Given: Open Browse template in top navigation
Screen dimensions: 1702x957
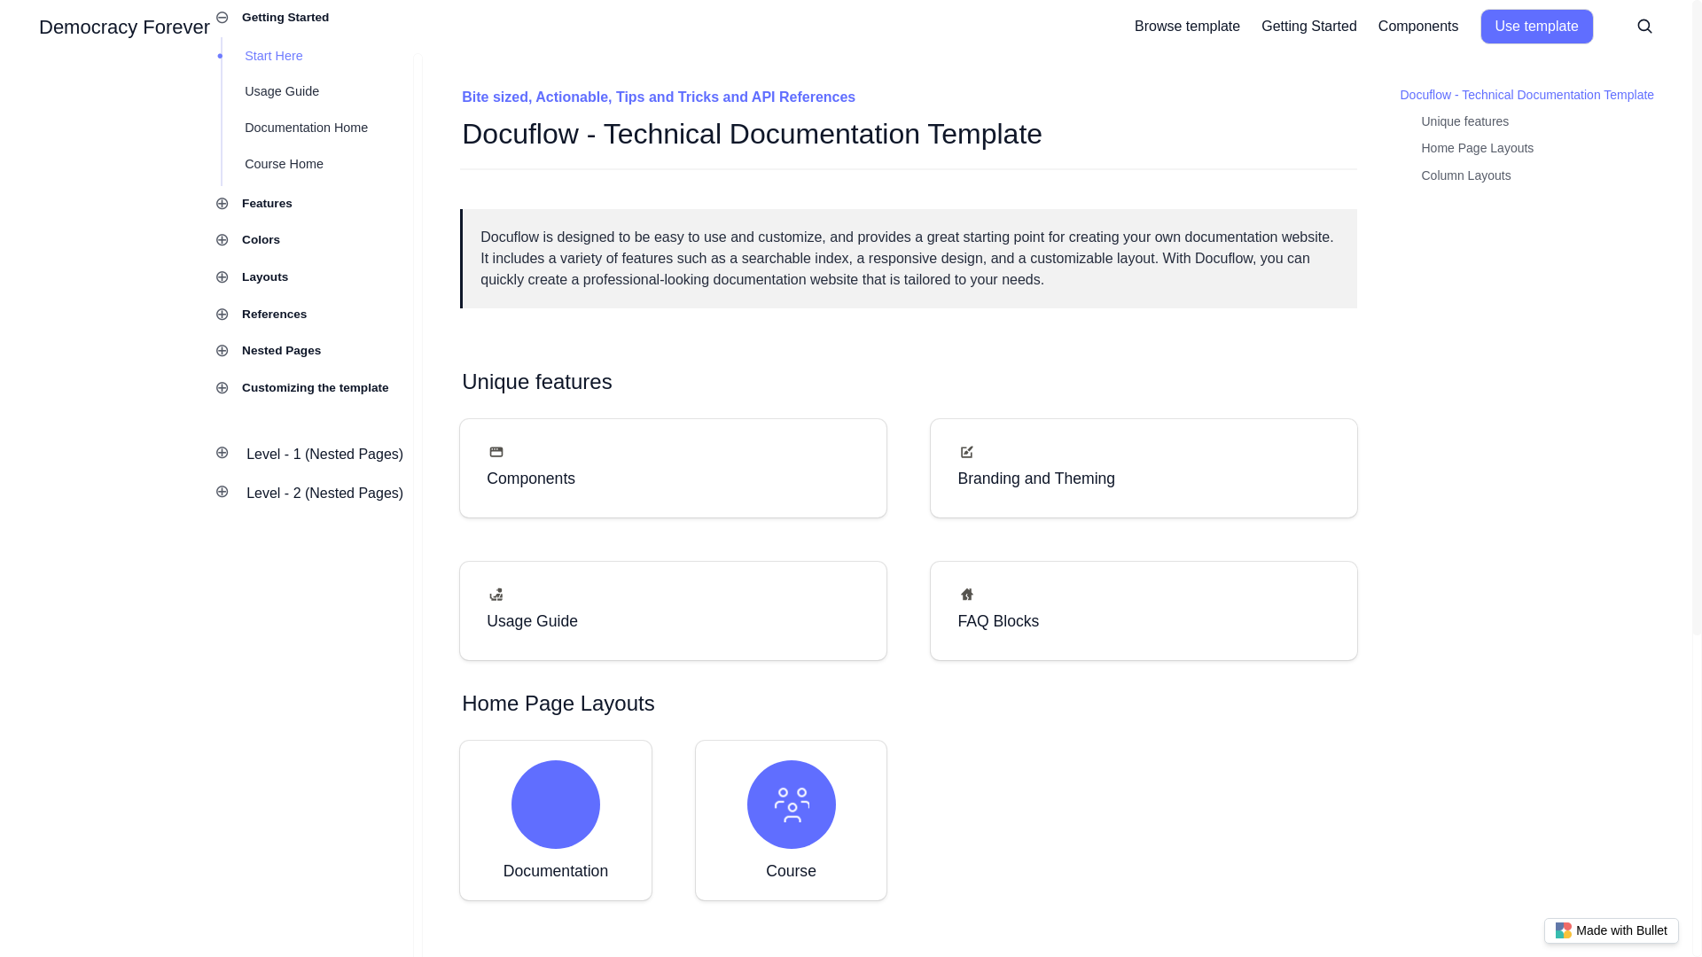Looking at the screenshot, I should click(x=1187, y=27).
